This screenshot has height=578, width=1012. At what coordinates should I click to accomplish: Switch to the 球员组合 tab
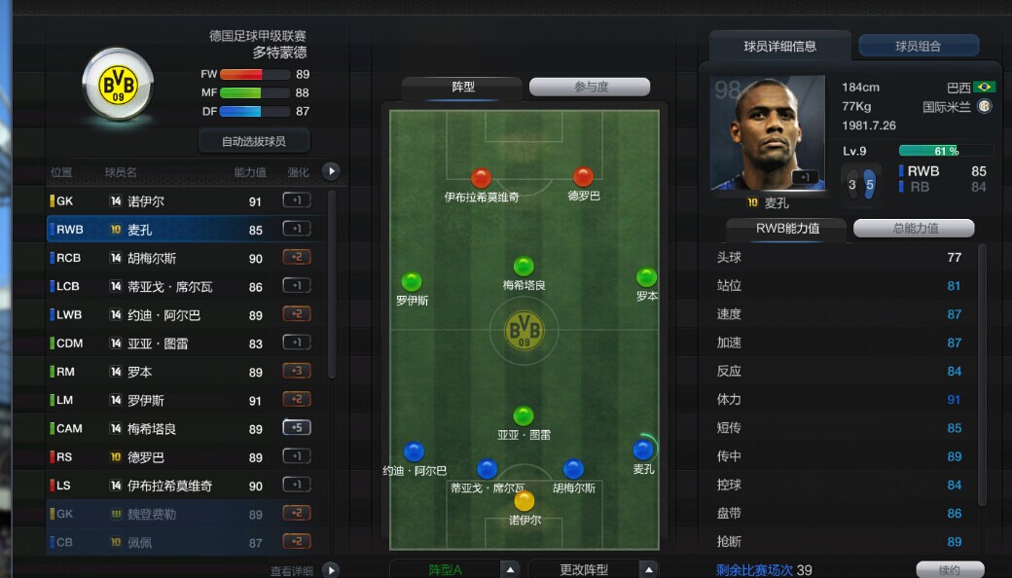pos(919,47)
